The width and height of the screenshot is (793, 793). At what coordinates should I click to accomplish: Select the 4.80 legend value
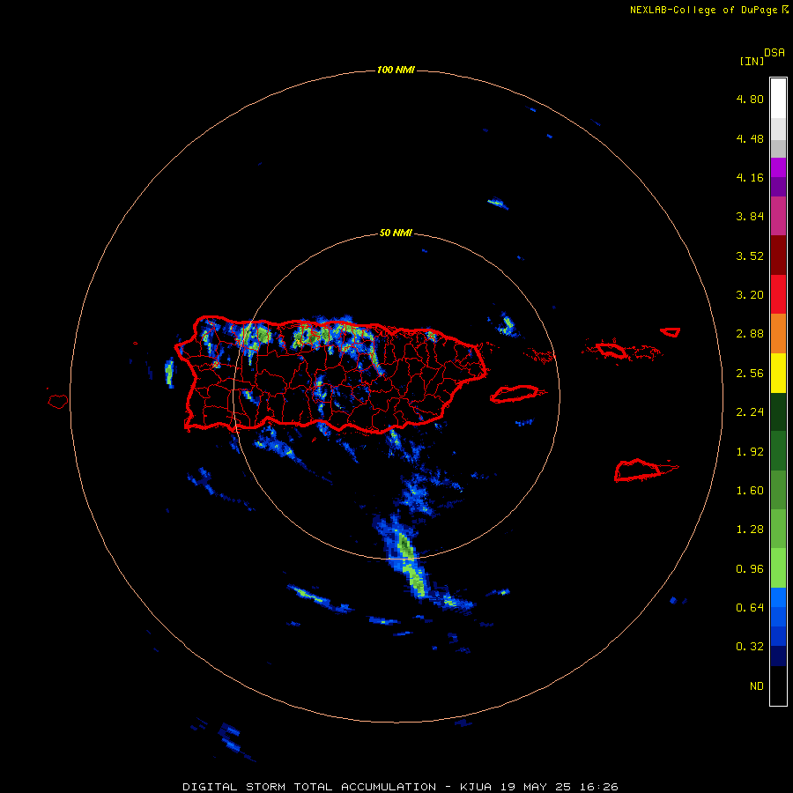pyautogui.click(x=750, y=99)
